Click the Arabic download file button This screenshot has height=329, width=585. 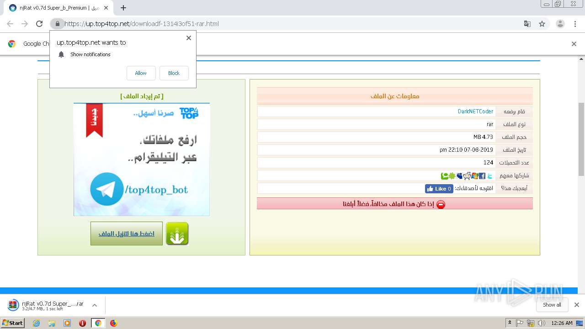pyautogui.click(x=127, y=233)
